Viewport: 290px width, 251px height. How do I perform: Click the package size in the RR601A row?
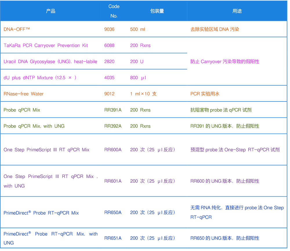click(x=153, y=181)
